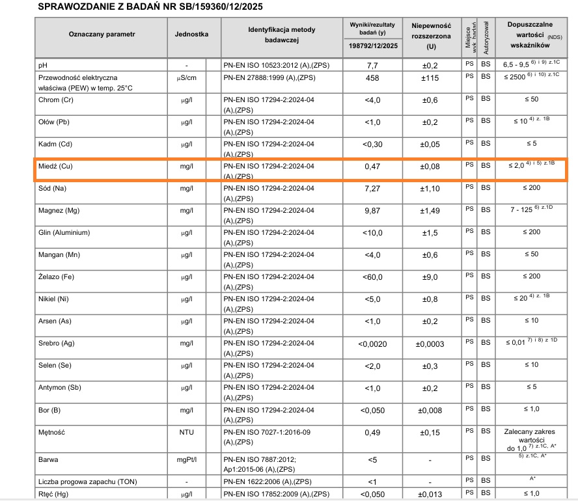Click sample number 198792/12/2025 in header
This screenshot has width=578, height=501.
tap(372, 47)
